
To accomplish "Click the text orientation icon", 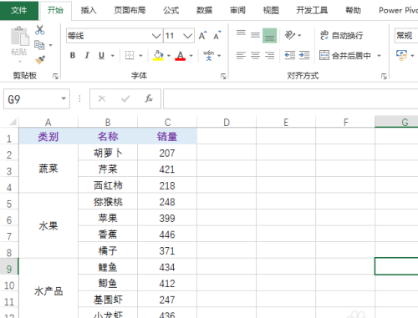I will (289, 35).
